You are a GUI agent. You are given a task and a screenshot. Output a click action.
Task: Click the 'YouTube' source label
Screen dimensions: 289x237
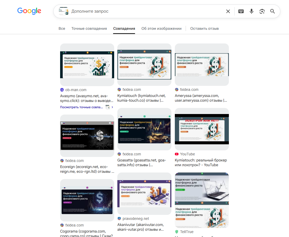pyautogui.click(x=187, y=154)
